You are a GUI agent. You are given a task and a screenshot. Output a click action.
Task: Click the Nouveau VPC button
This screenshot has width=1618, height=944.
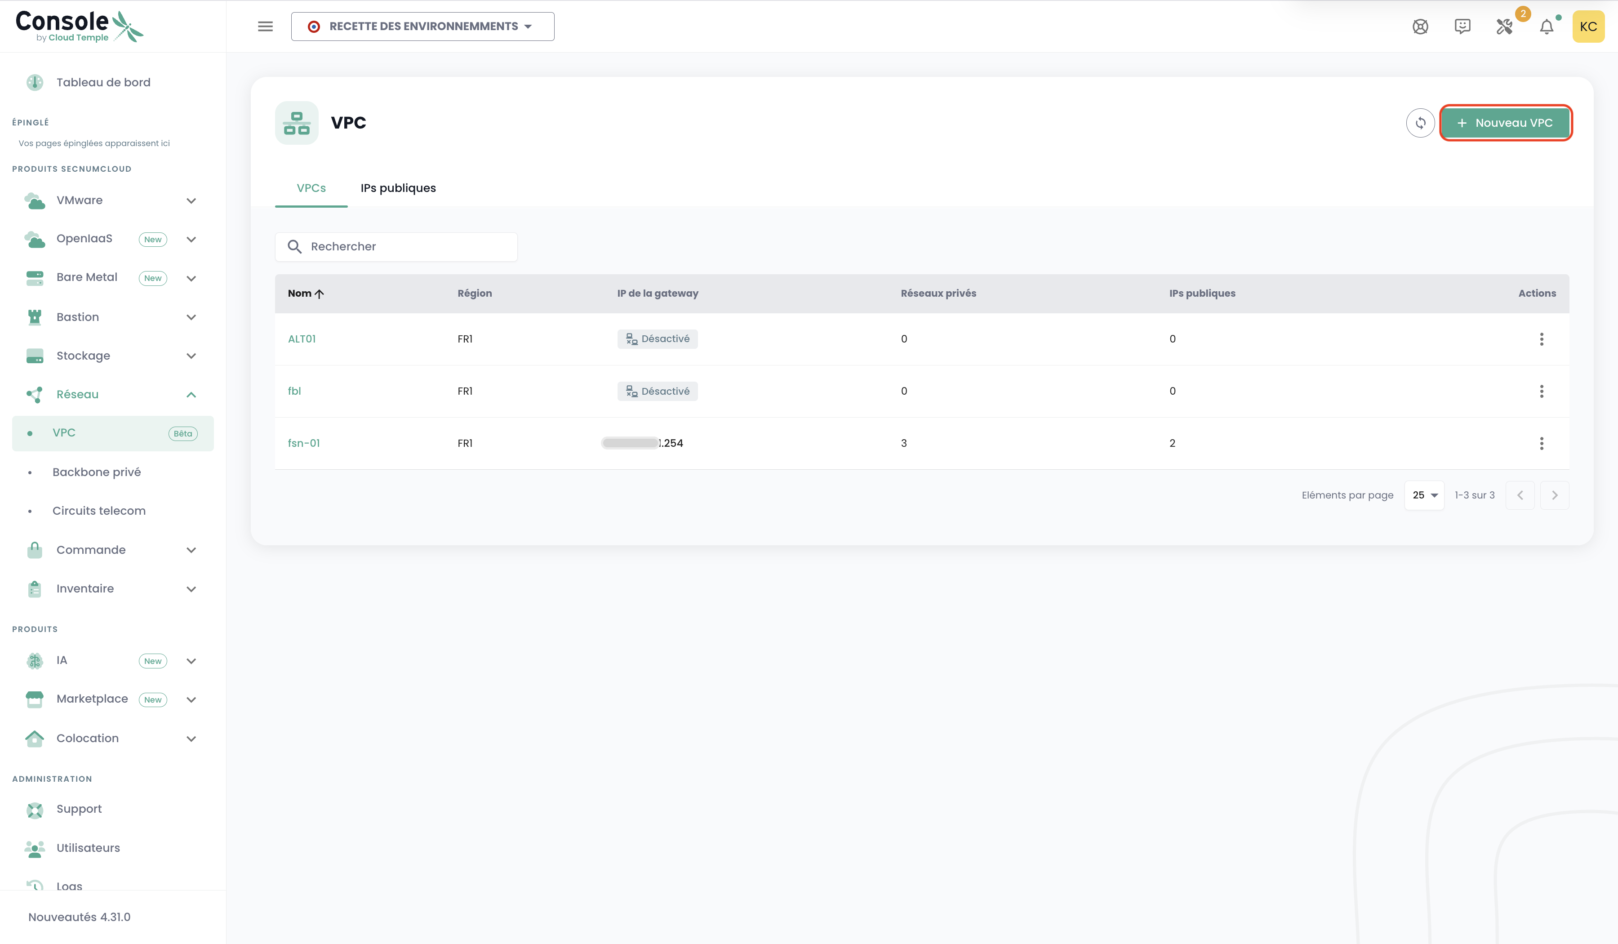[x=1505, y=123]
